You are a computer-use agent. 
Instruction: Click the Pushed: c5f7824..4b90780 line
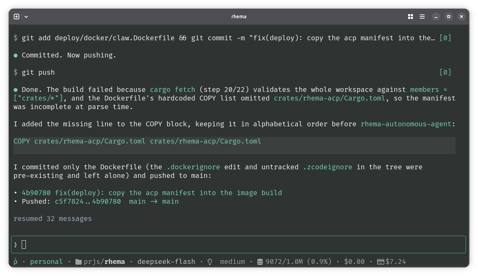[100, 201]
